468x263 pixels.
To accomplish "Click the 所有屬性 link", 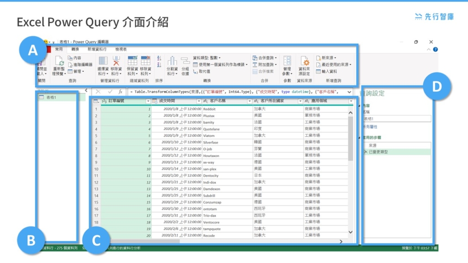I will coord(370,127).
